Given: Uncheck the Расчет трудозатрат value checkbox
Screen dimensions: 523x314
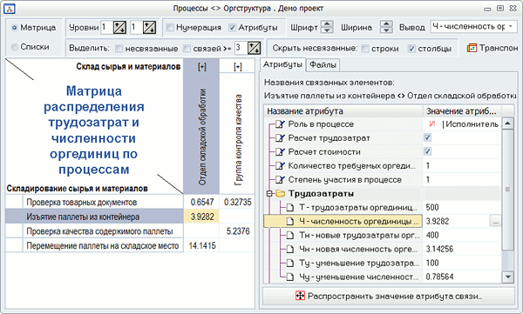Looking at the screenshot, I should point(427,137).
